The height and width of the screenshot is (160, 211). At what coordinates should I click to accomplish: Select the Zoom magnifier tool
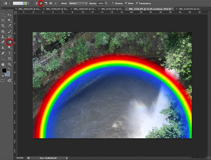tap(9, 64)
